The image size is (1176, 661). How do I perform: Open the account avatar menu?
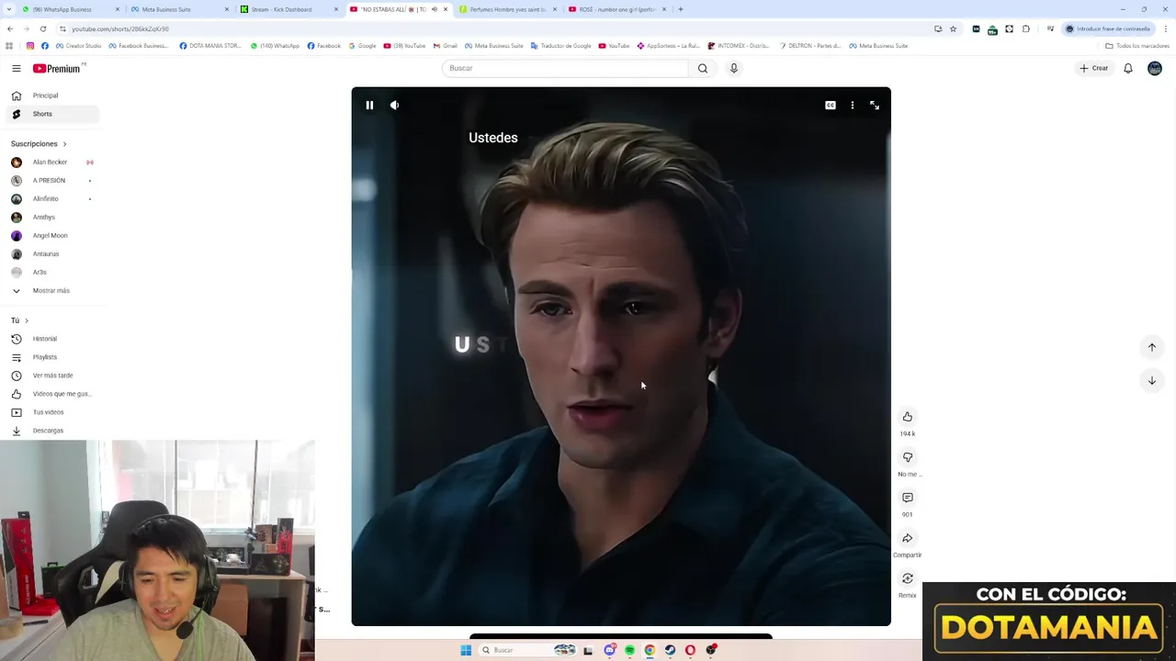[x=1155, y=68]
